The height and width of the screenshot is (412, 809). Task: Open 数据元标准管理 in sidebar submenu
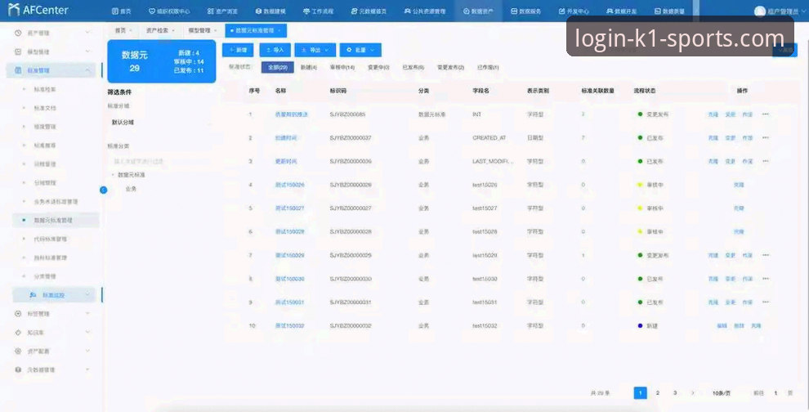pos(53,220)
